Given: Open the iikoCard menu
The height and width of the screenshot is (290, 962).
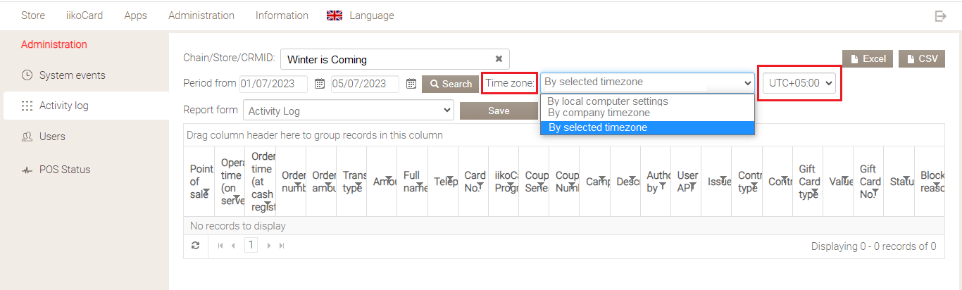Looking at the screenshot, I should tap(85, 15).
